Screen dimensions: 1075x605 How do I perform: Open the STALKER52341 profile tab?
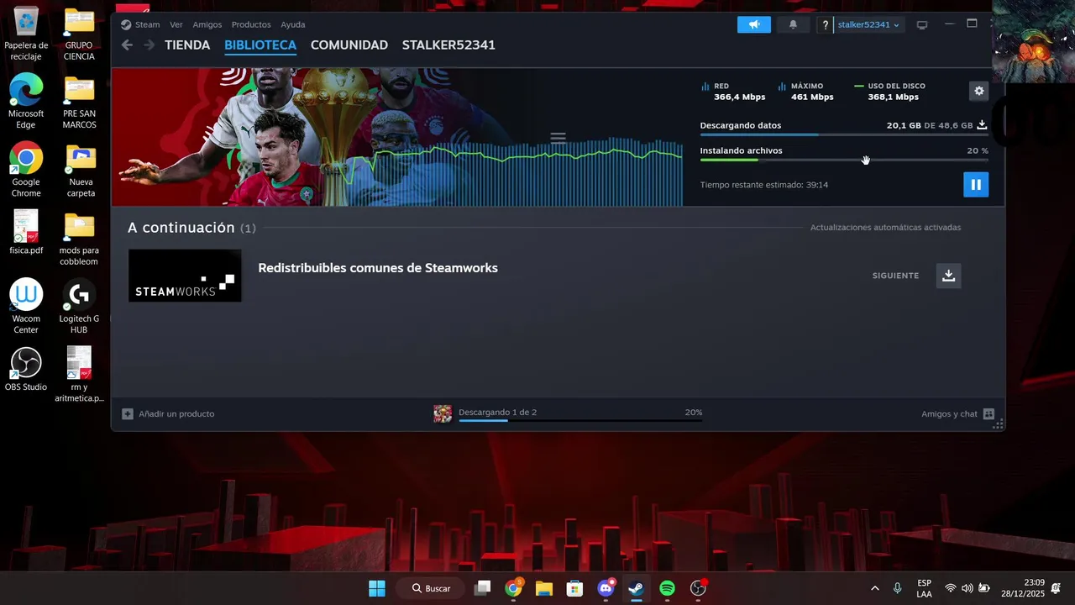(448, 45)
